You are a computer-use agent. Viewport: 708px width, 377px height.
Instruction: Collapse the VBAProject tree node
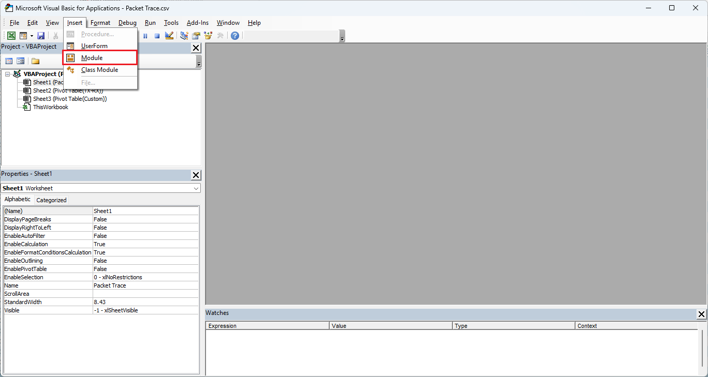click(x=8, y=74)
